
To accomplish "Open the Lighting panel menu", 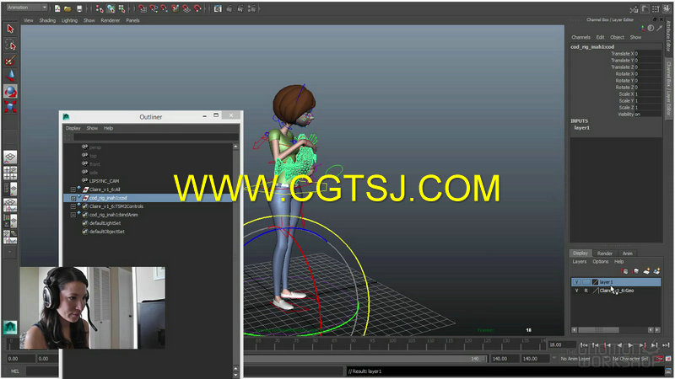I will pyautogui.click(x=69, y=20).
